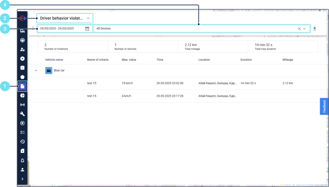Screen dimensions: 329x187
Task: Click the date range input field
Action: [61, 29]
